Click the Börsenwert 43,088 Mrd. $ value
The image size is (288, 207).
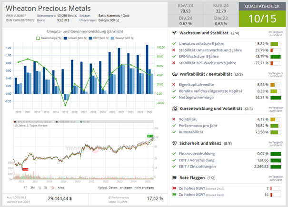[67, 16]
